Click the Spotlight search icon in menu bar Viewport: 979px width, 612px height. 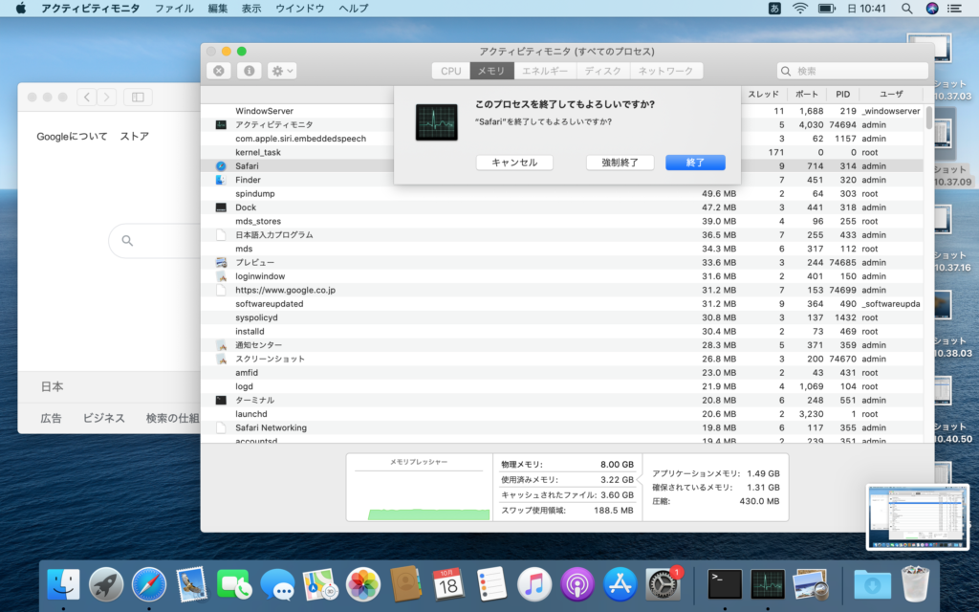[906, 8]
